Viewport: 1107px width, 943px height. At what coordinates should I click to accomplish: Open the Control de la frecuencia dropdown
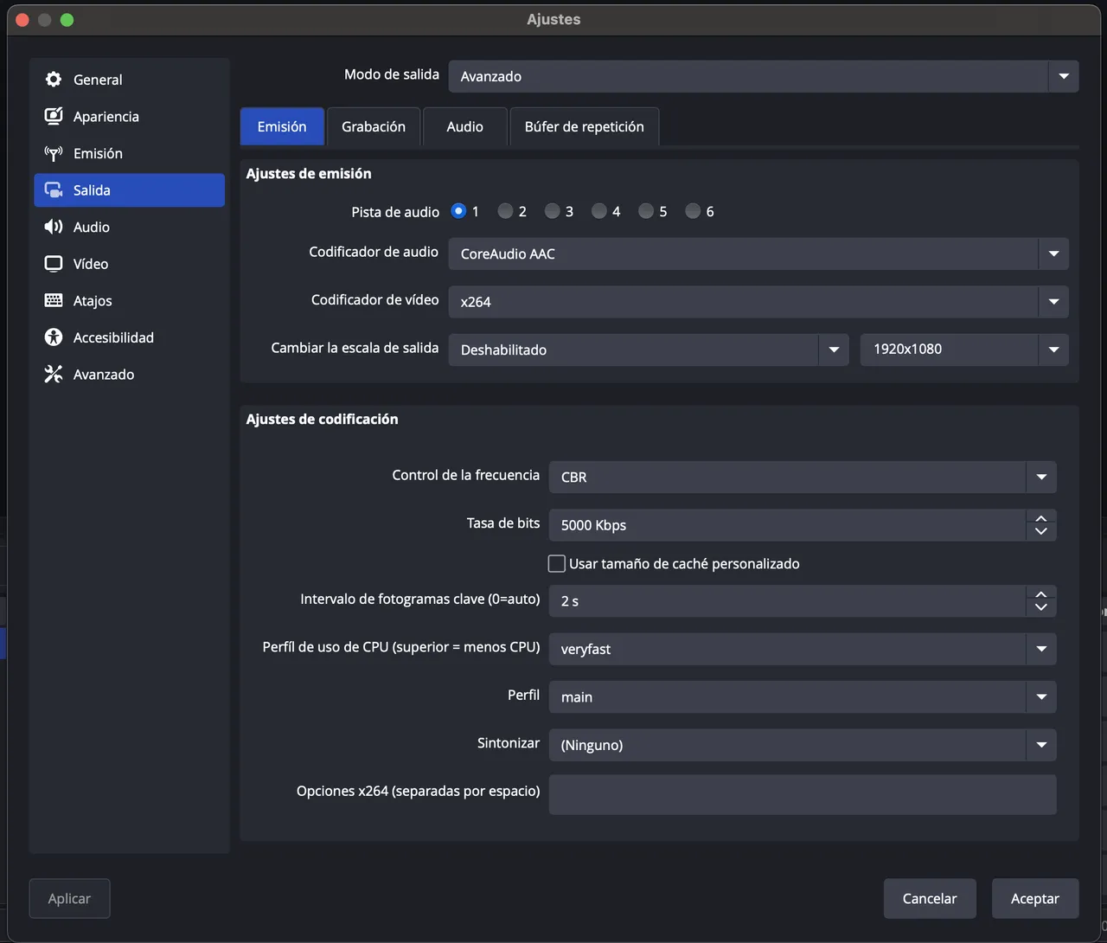803,477
